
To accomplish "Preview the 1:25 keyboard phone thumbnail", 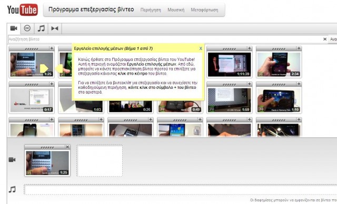I will 32,64.
